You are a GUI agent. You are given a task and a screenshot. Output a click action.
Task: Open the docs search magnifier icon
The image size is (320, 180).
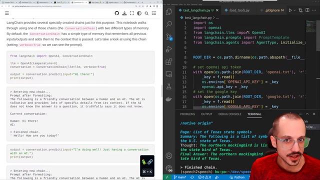click(x=146, y=13)
